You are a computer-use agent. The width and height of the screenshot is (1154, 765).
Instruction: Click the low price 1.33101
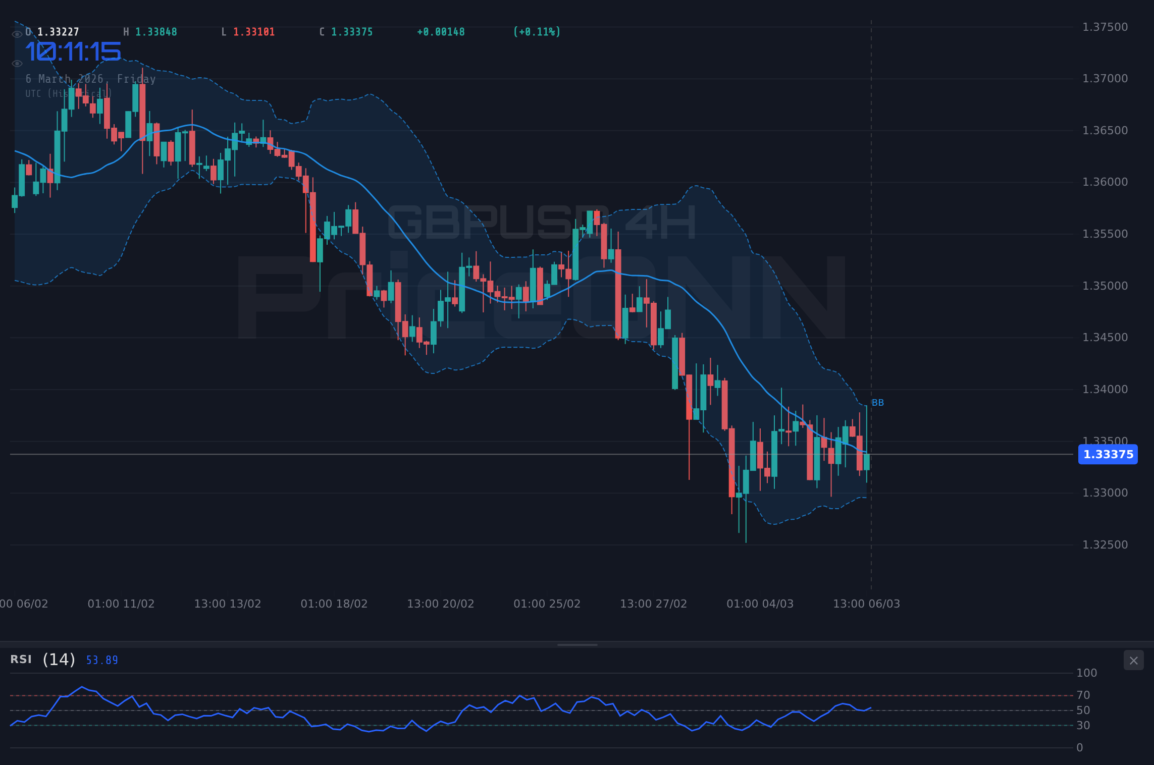tap(254, 32)
